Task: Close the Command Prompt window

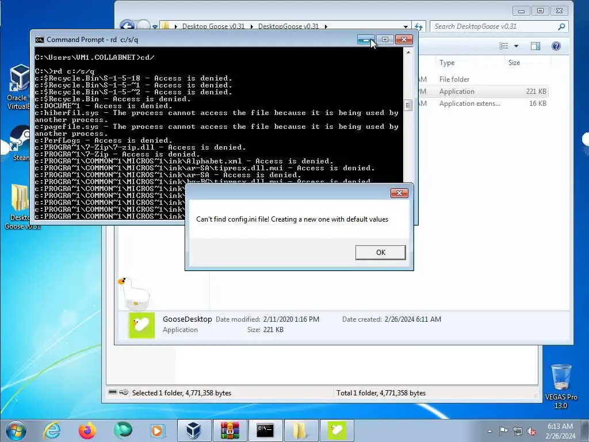Action: [x=404, y=40]
